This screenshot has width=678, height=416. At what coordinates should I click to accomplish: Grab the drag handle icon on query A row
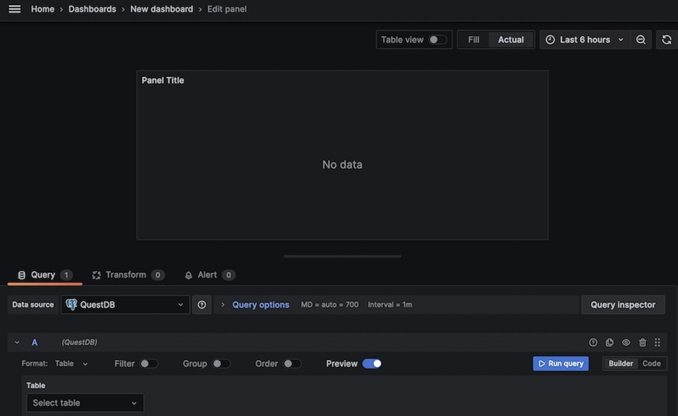pos(657,342)
